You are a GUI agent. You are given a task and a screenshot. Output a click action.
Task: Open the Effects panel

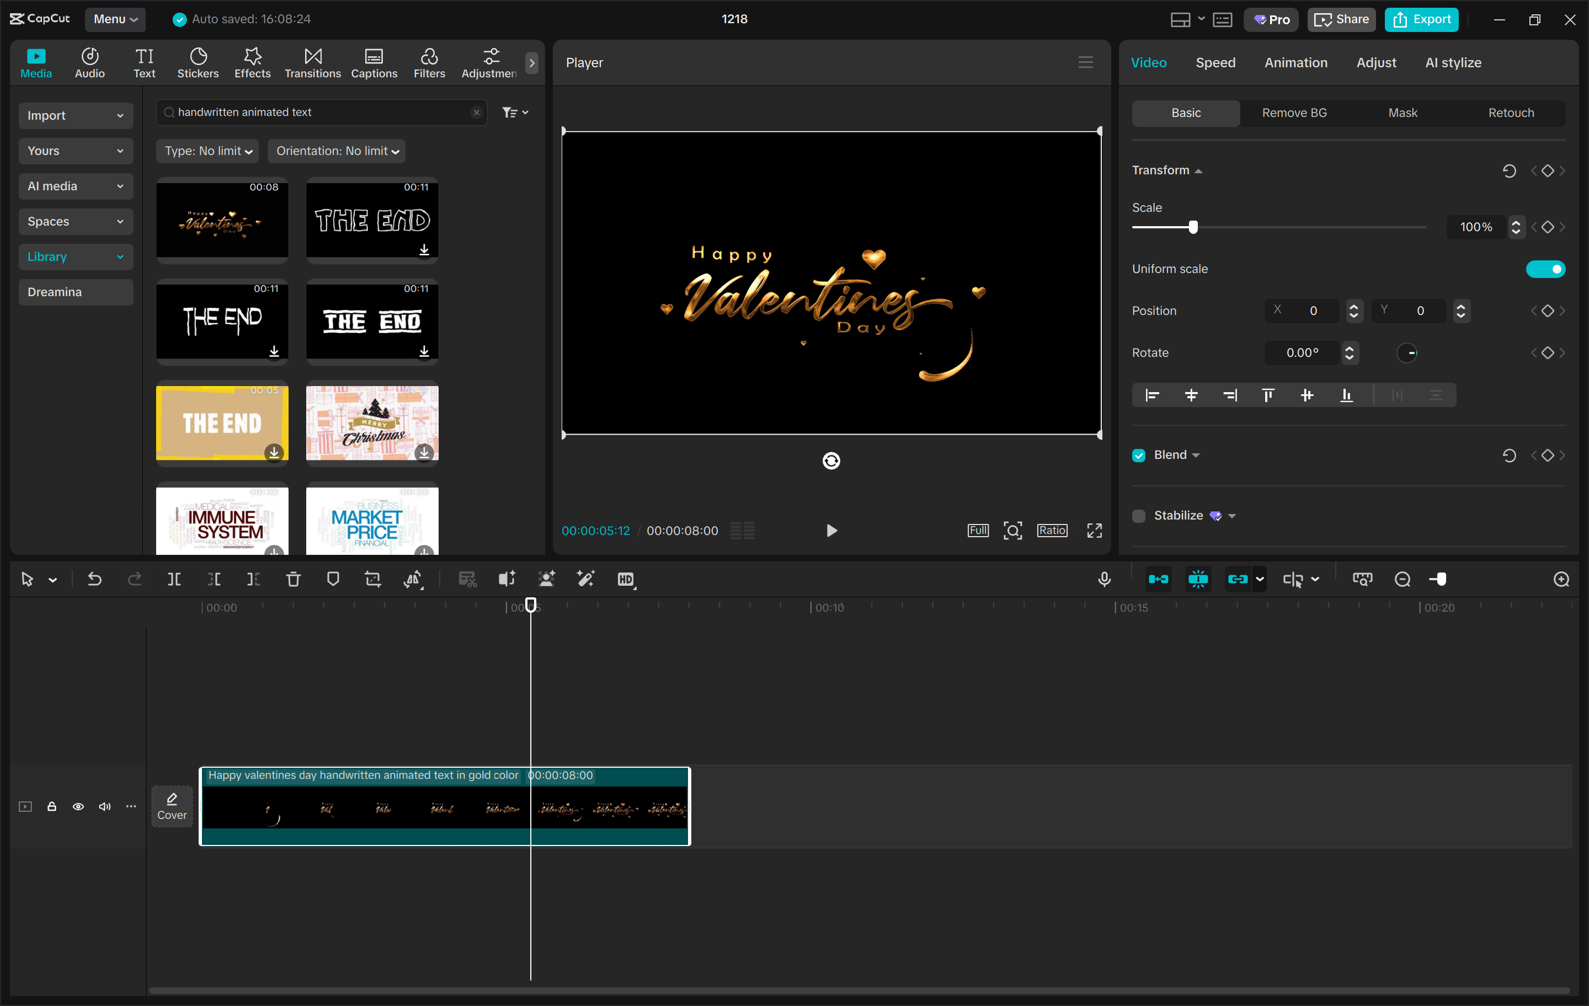tap(252, 63)
